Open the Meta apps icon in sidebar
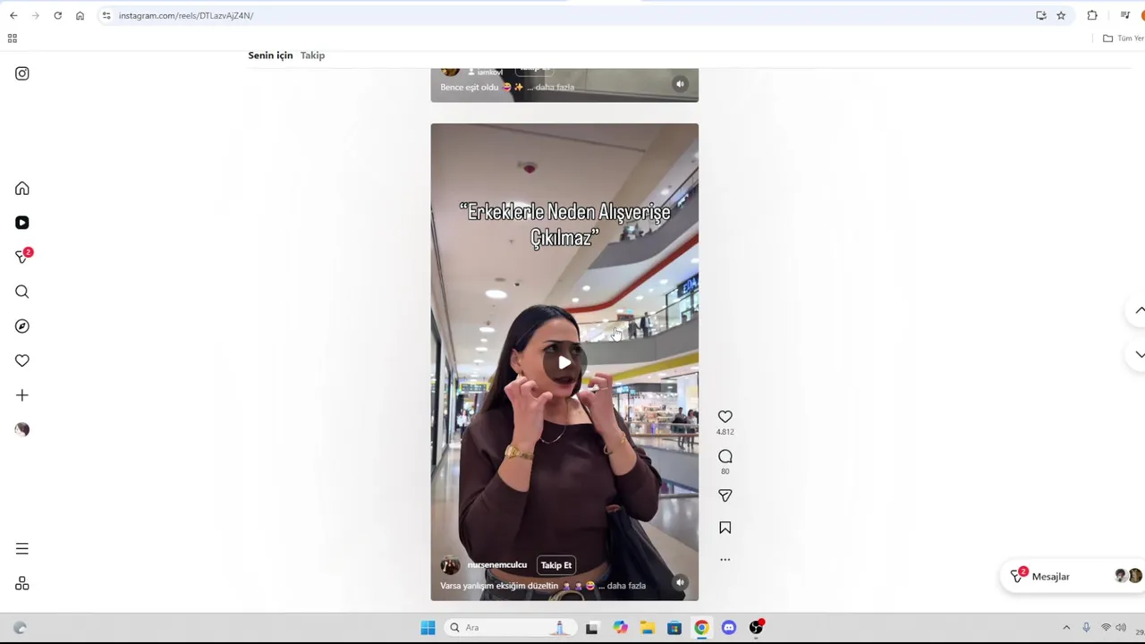This screenshot has width=1145, height=644. [22, 584]
